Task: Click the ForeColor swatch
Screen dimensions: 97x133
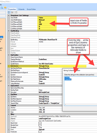Action: [40, 132]
